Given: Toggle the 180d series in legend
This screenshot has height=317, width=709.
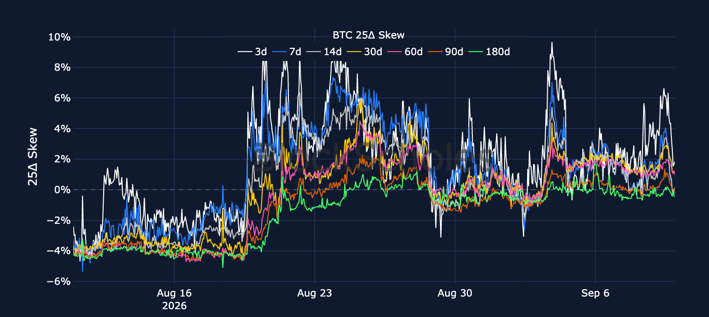Looking at the screenshot, I should pos(489,52).
